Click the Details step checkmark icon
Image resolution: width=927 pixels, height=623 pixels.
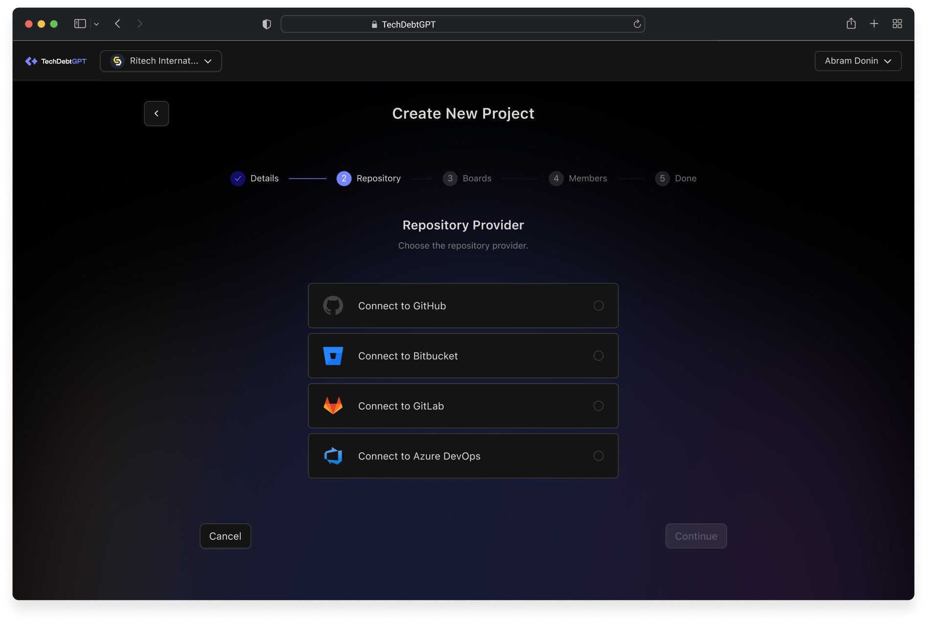pyautogui.click(x=238, y=179)
